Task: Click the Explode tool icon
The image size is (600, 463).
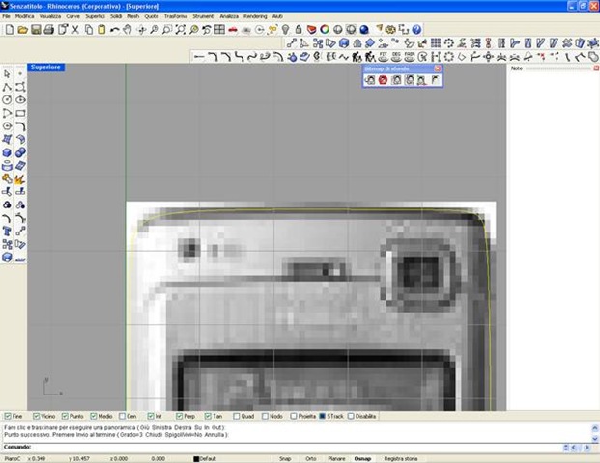Action: pos(20,178)
